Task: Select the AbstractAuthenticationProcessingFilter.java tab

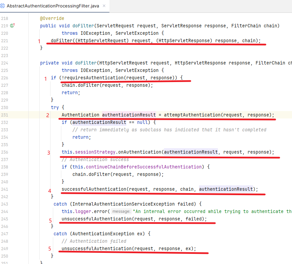Action: 53,6
